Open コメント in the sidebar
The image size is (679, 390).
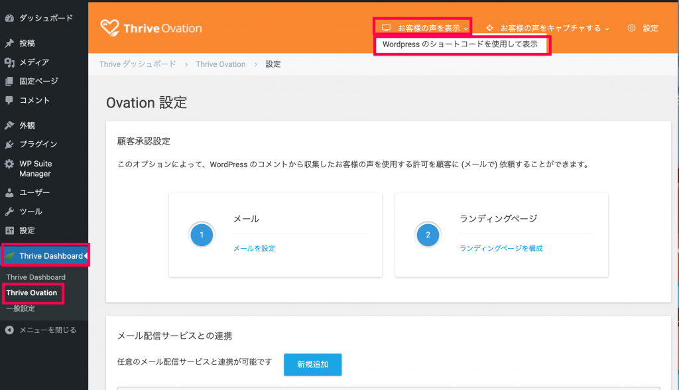point(34,100)
